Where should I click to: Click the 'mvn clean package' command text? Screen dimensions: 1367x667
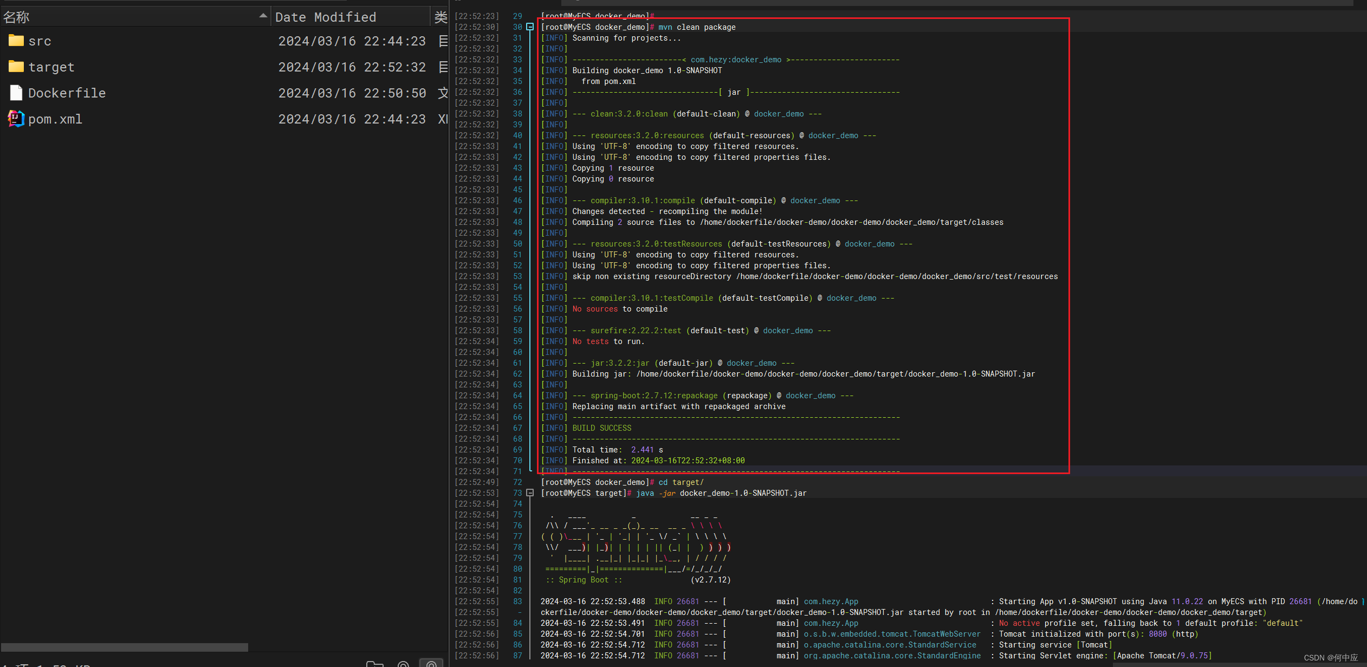coord(697,27)
